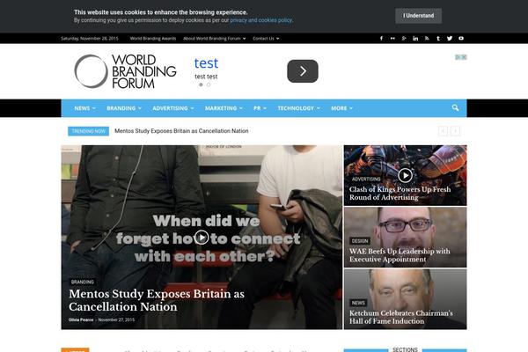Click the search magnifier icon
The height and width of the screenshot is (352, 528).
click(455, 107)
